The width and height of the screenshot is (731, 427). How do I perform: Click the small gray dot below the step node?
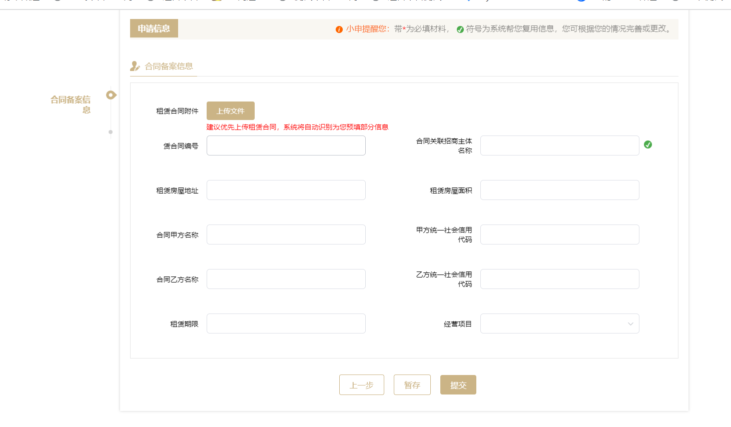coord(110,133)
